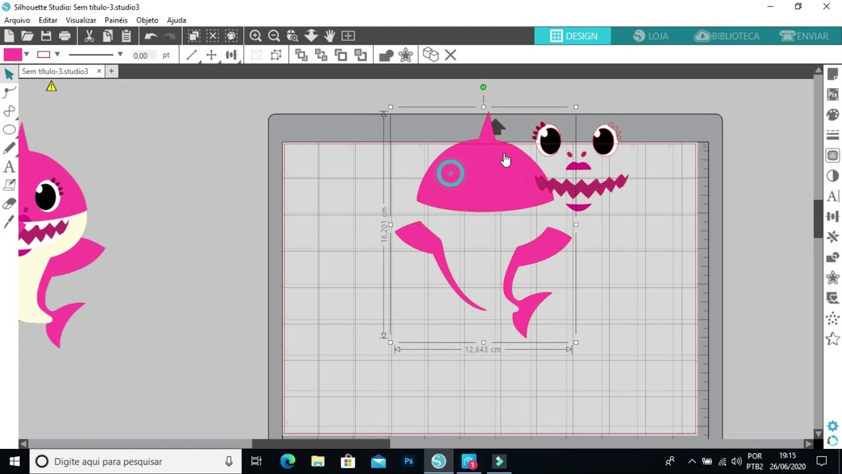Add a new document tab
Screen dimensions: 842x474
pos(111,71)
